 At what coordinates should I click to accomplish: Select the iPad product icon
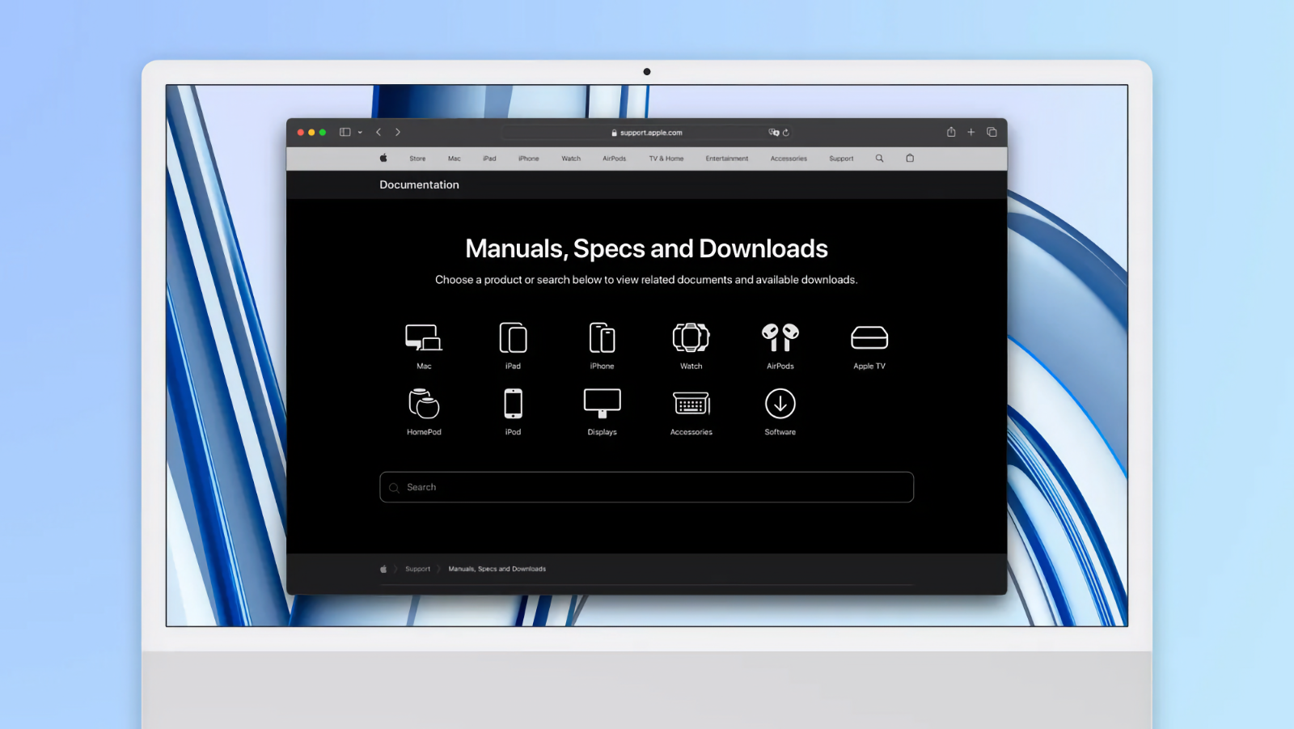click(513, 337)
